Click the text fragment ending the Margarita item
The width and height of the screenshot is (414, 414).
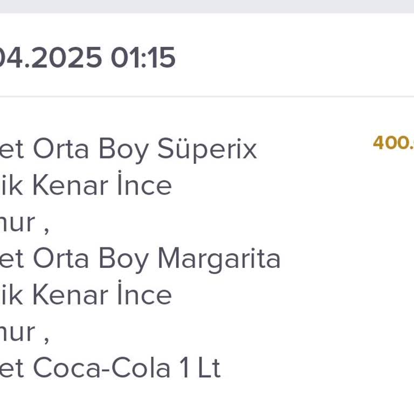[x=24, y=332]
